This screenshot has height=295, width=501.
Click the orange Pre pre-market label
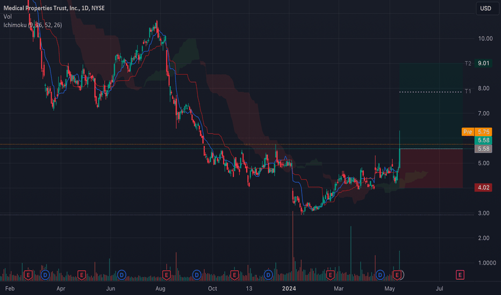468,132
